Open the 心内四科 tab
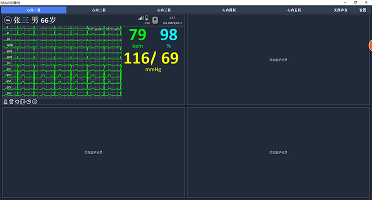372x200 pixels. click(228, 10)
